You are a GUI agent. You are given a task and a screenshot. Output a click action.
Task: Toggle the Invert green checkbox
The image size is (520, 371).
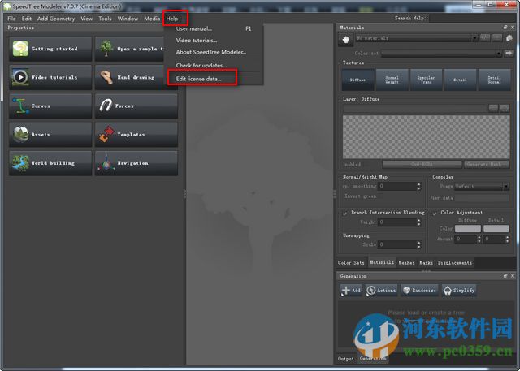[x=382, y=196]
